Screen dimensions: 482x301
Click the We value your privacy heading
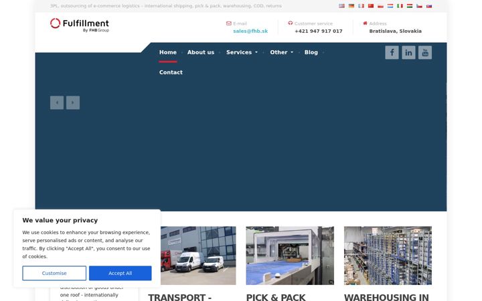(60, 220)
